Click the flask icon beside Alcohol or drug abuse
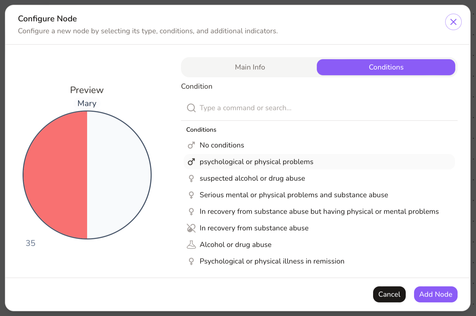The image size is (476, 316). 191,245
